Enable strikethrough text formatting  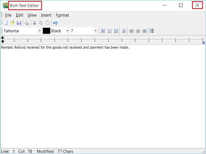pos(123,31)
